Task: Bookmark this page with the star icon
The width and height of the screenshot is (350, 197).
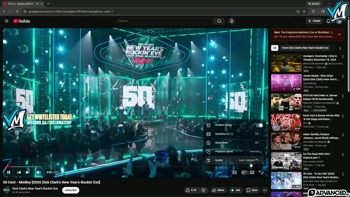Action: click(304, 11)
